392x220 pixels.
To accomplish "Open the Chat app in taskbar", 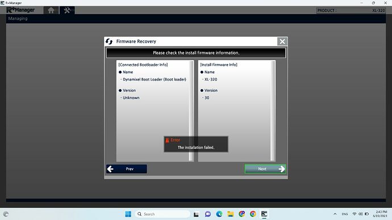I will point(207,214).
